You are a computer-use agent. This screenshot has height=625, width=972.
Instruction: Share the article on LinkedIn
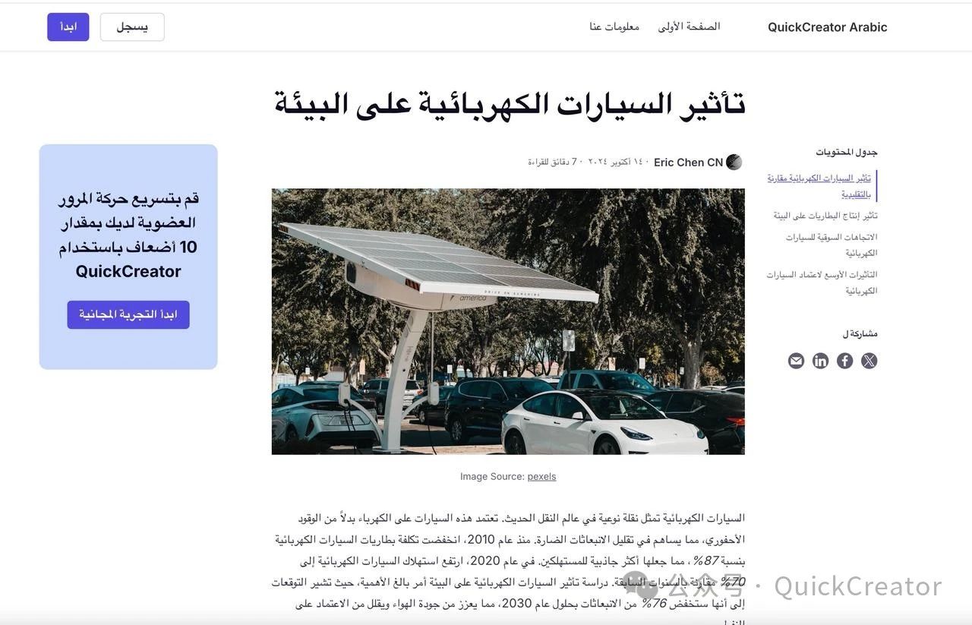(x=820, y=361)
